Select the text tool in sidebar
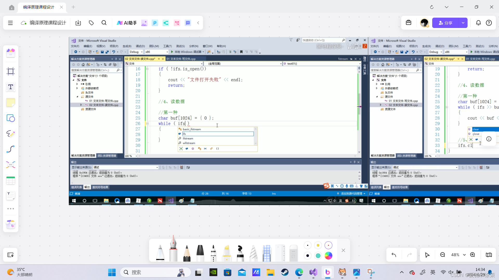Image resolution: width=499 pixels, height=280 pixels. tap(11, 87)
